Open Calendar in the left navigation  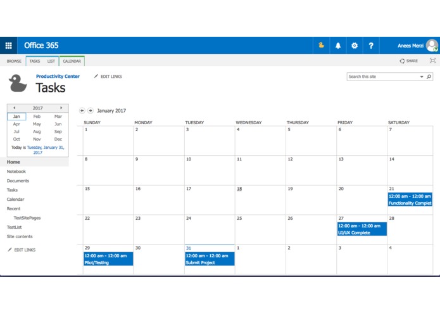pyautogui.click(x=15, y=200)
